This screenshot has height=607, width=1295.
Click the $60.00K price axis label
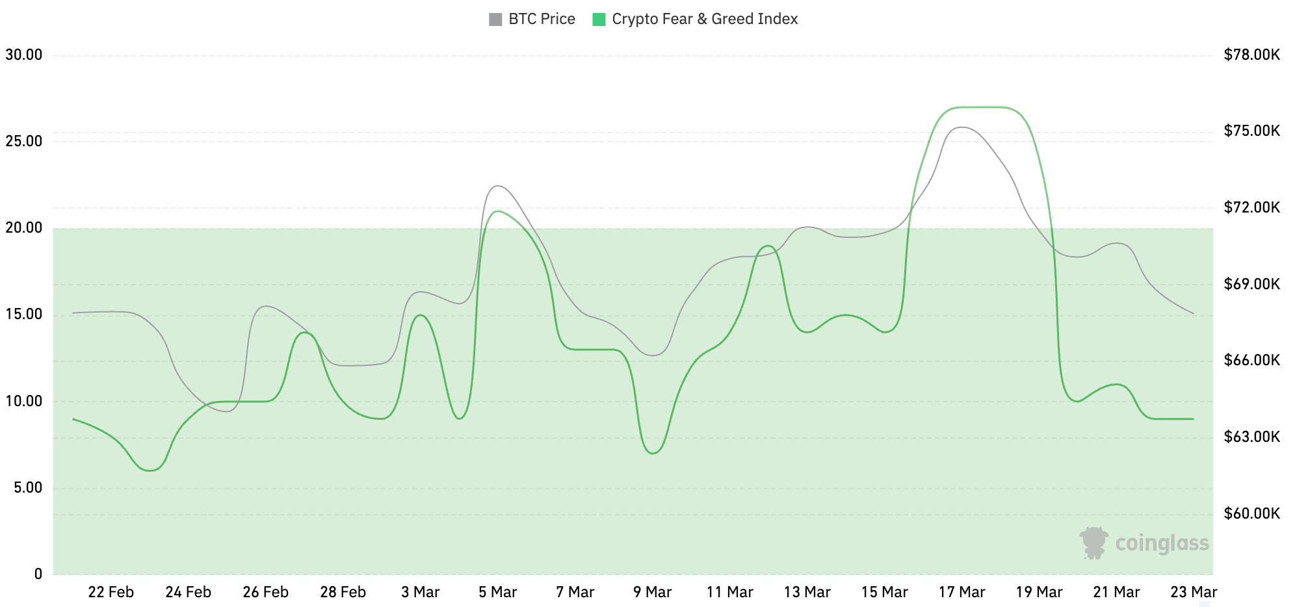tap(1251, 513)
